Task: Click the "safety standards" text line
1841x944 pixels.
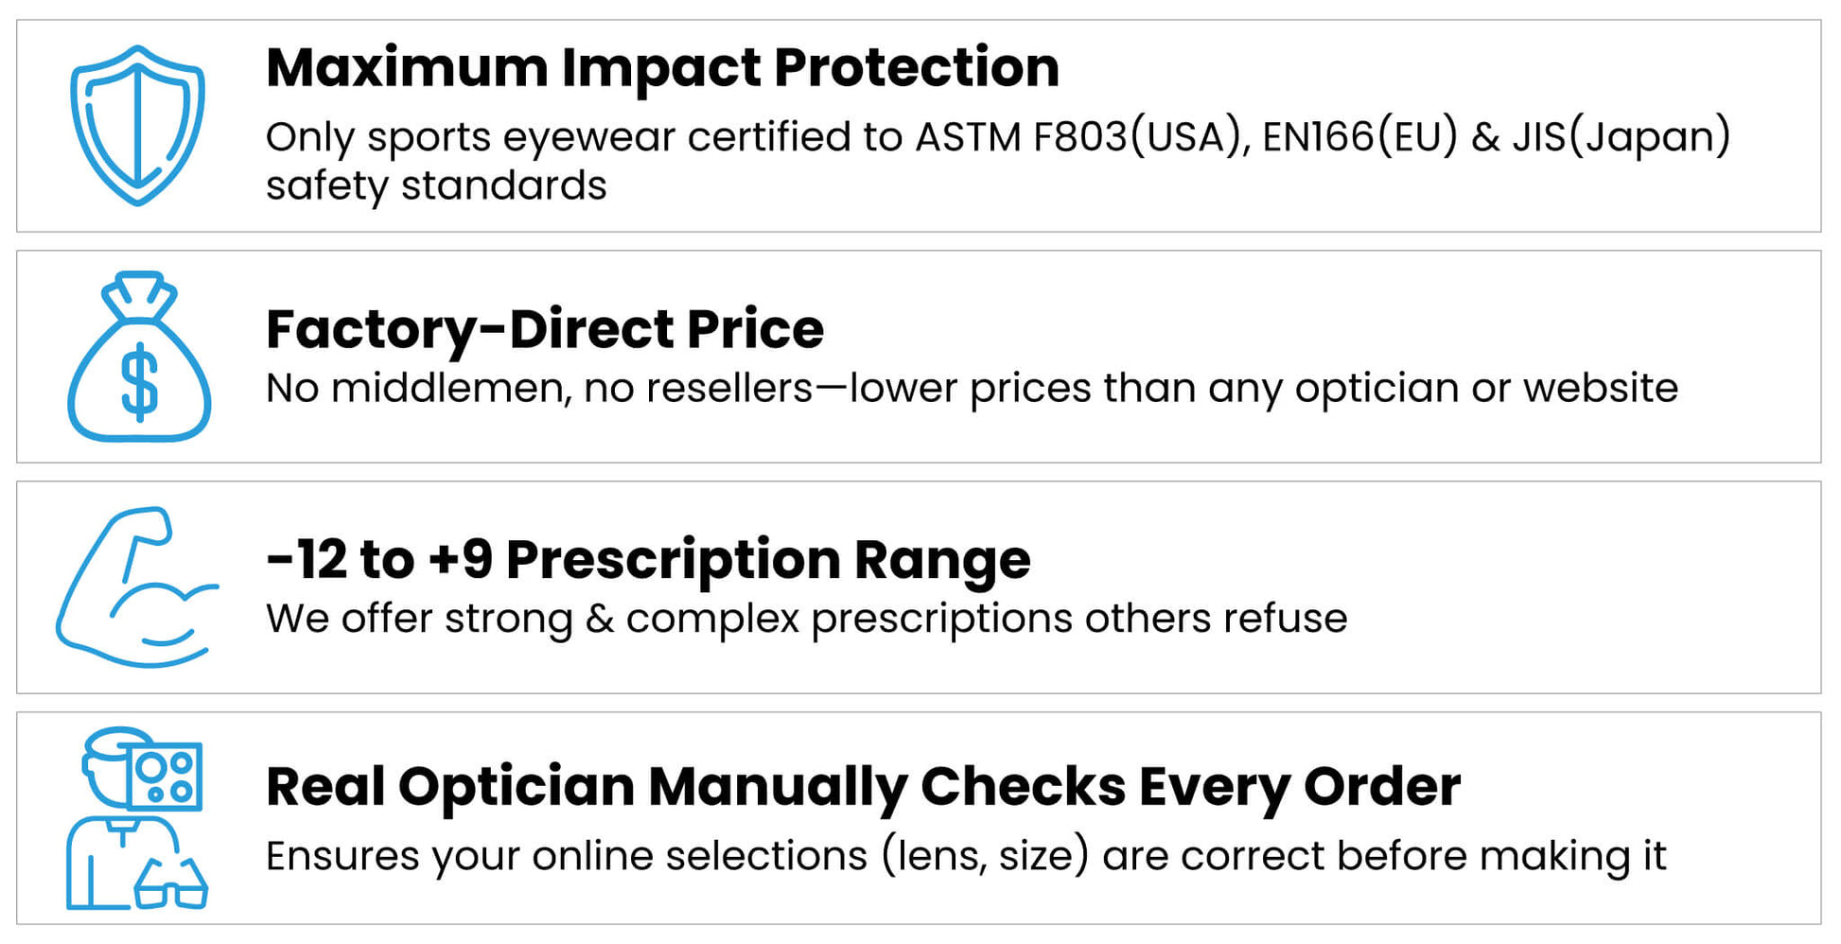Action: 436,186
